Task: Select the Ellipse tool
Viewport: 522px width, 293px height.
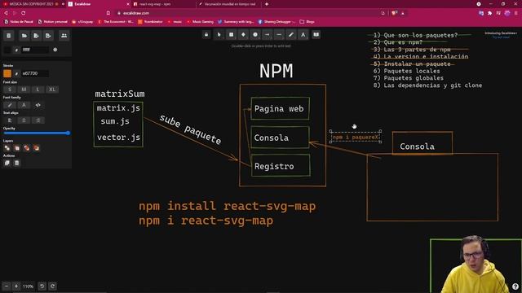Action: click(x=255, y=34)
